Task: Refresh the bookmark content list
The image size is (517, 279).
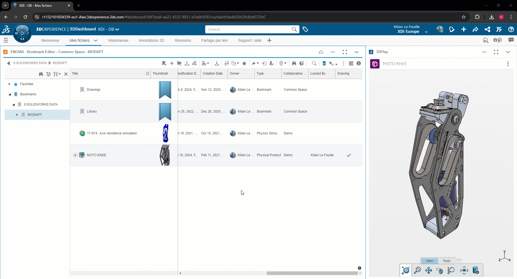Action: pos(226,63)
